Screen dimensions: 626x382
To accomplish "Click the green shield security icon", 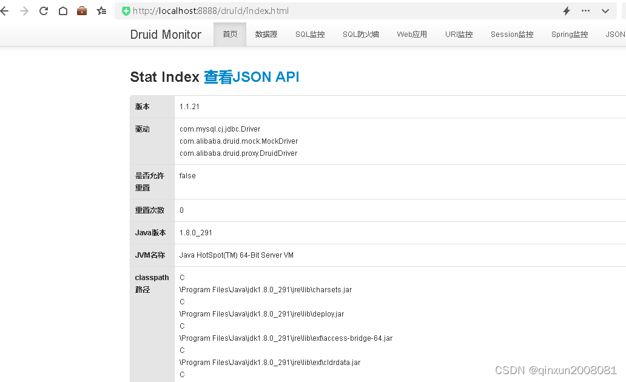I will [126, 11].
